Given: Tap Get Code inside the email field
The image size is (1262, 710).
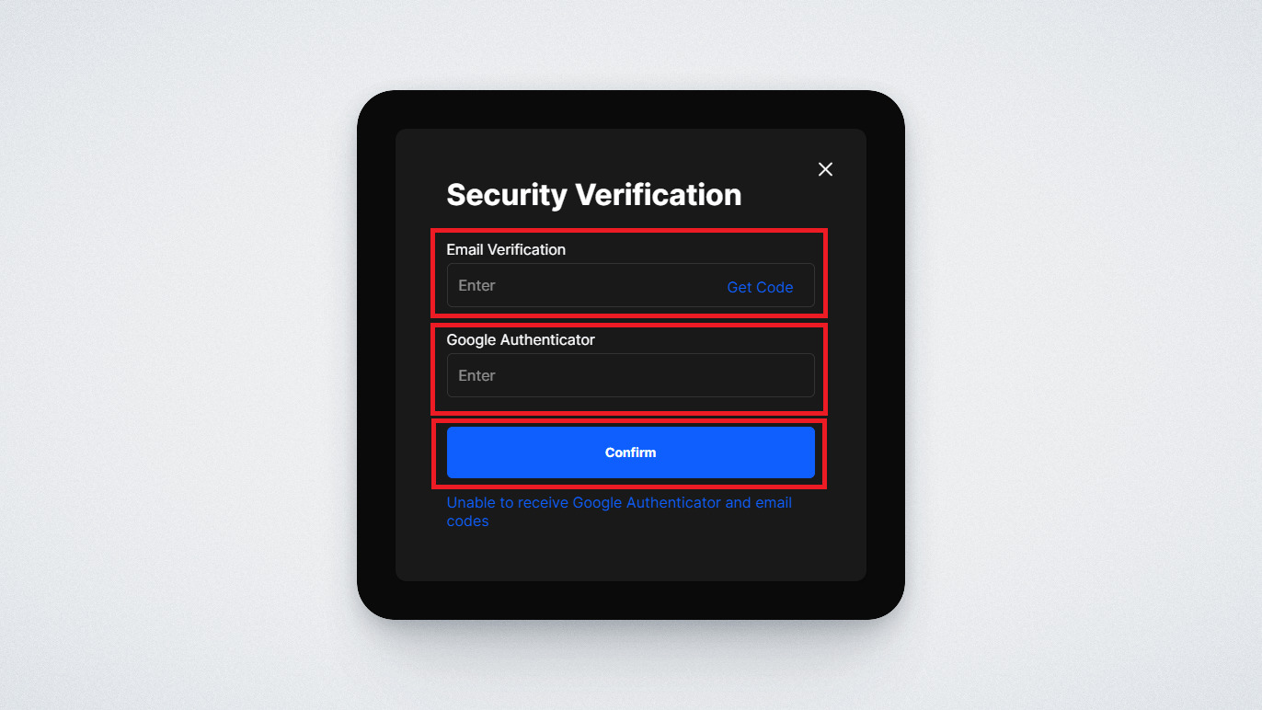Looking at the screenshot, I should (x=760, y=287).
